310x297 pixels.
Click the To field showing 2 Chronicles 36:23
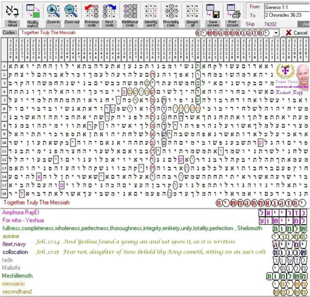[x=287, y=15]
